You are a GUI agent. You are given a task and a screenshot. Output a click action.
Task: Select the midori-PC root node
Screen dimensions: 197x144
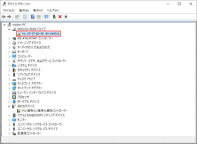pyautogui.click(x=19, y=25)
